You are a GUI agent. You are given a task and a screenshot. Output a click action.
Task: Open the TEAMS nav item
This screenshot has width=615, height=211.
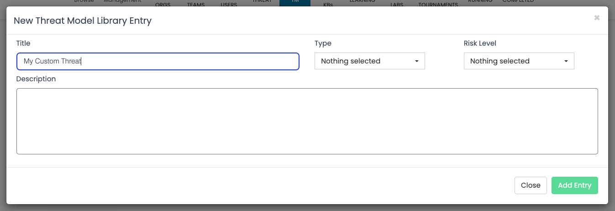point(196,5)
